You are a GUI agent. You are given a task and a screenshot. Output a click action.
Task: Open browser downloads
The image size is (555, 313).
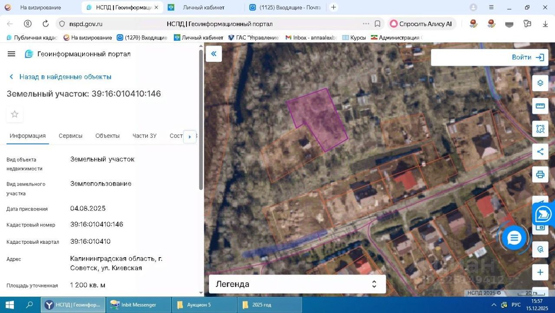[x=545, y=24]
